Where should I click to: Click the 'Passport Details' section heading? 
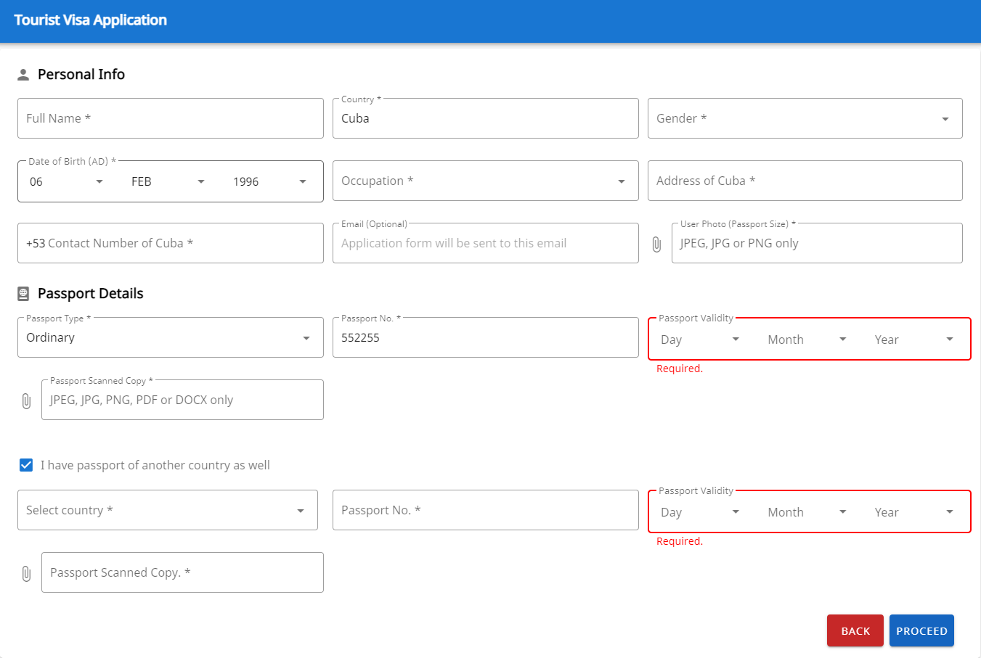coord(91,294)
